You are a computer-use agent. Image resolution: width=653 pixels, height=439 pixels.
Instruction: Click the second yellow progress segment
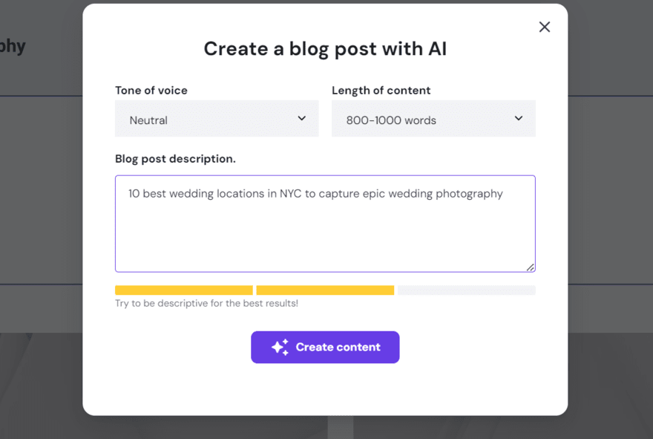(x=324, y=290)
